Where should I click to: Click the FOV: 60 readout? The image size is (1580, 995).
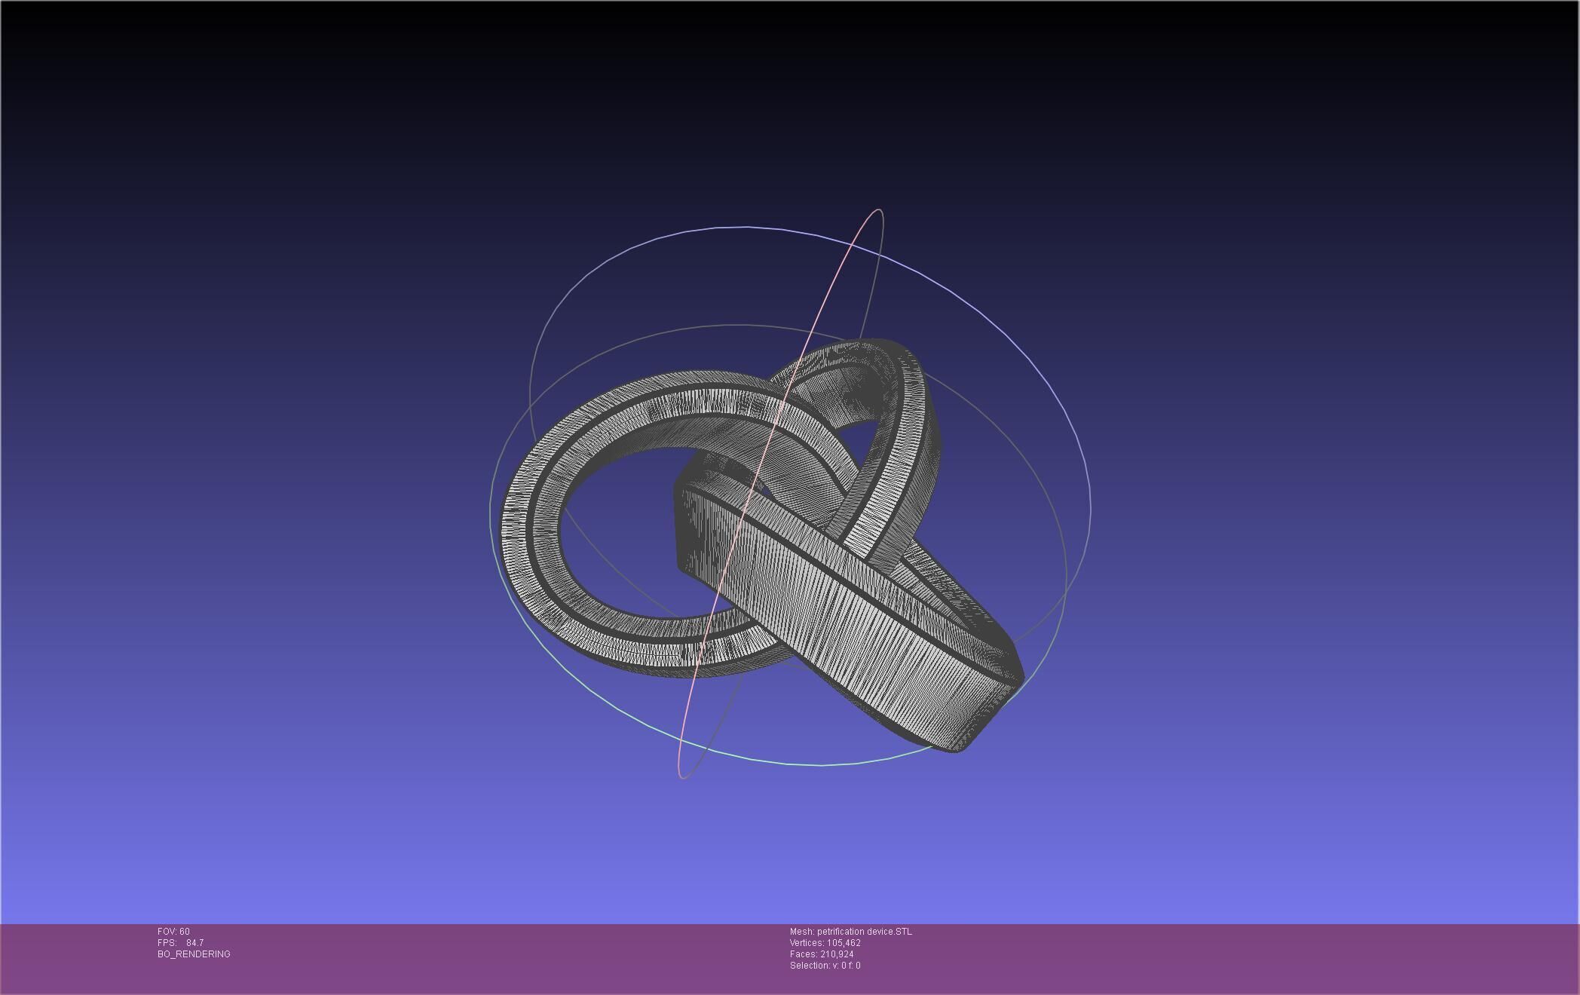click(173, 932)
